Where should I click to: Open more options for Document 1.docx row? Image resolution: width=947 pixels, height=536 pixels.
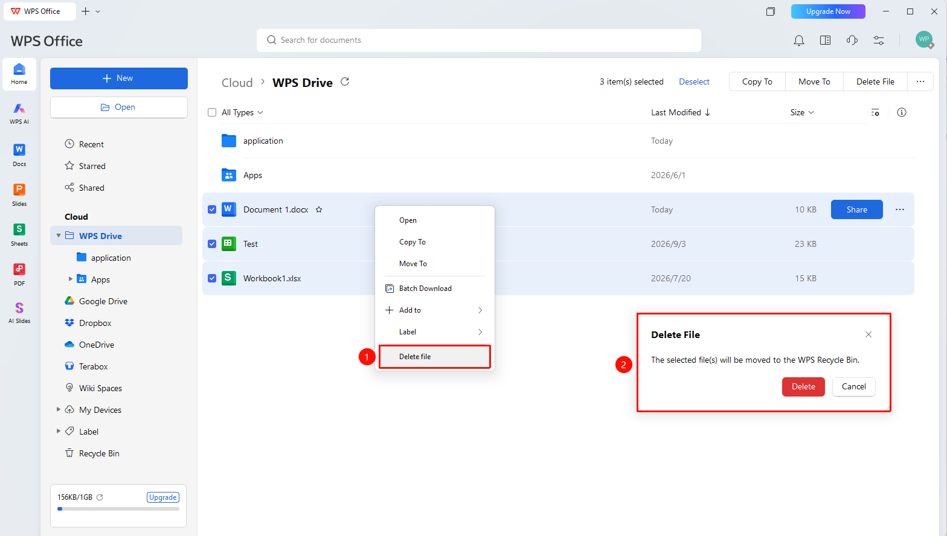click(x=900, y=209)
